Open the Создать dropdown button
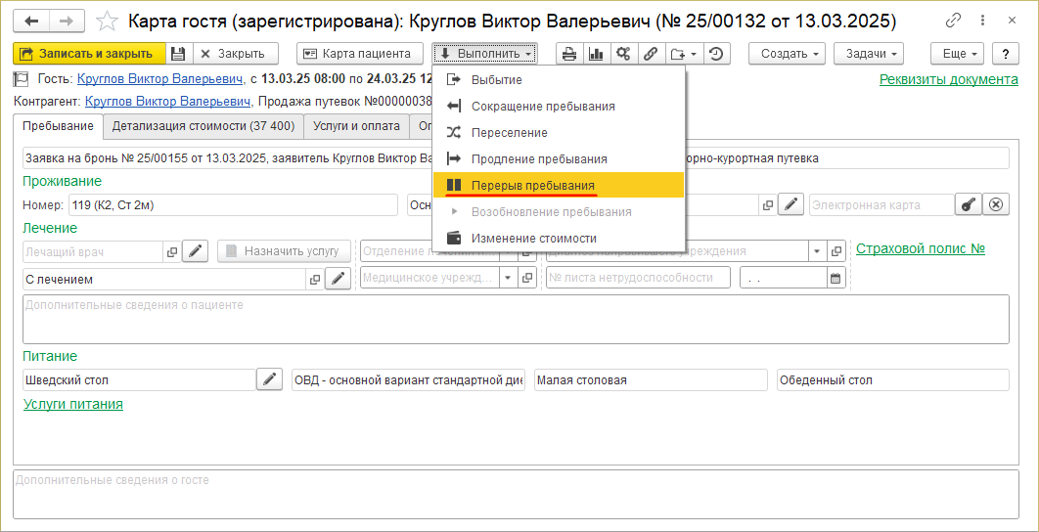The width and height of the screenshot is (1039, 532). click(x=787, y=54)
